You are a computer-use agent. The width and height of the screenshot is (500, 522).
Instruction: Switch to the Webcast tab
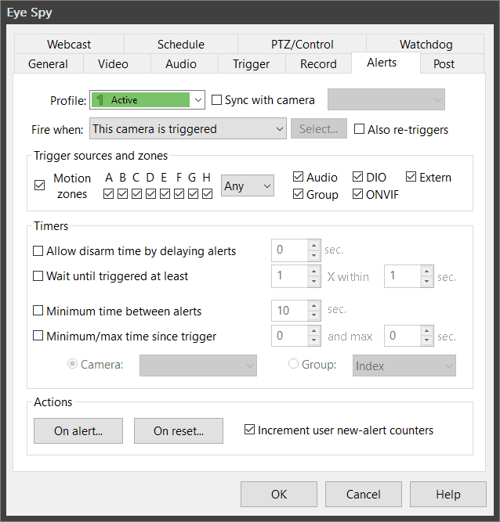tap(69, 44)
